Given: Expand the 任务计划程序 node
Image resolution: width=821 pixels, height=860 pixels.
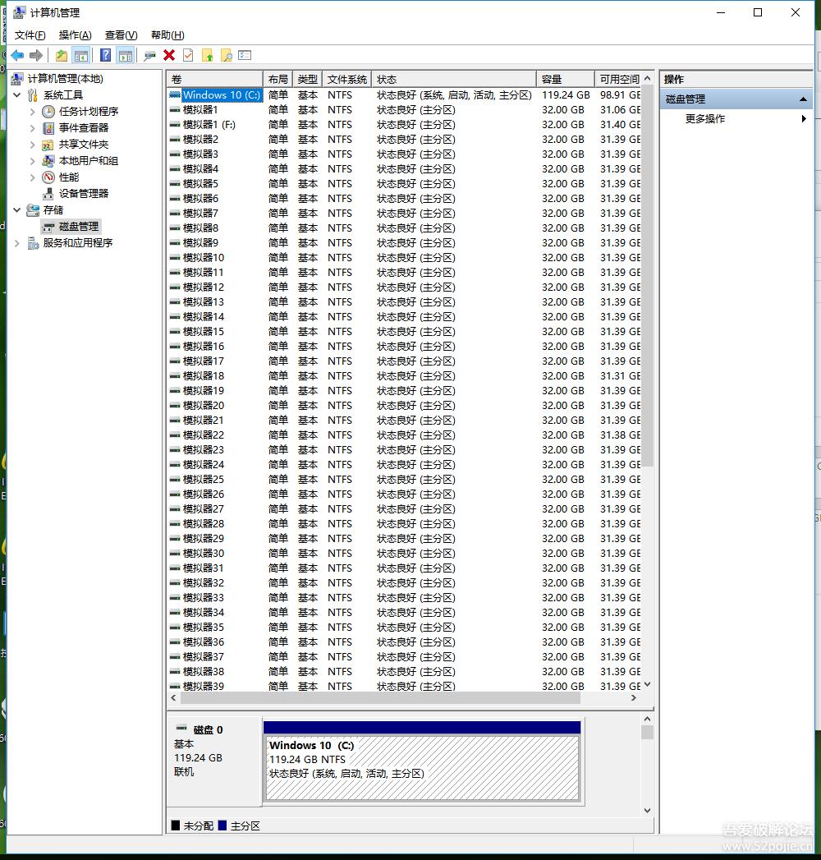Looking at the screenshot, I should click(x=33, y=112).
